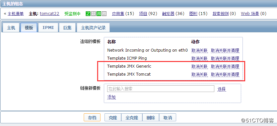The height and width of the screenshot is (126, 277).
Task: Click the 名称 column header
Action: pos(111,42)
